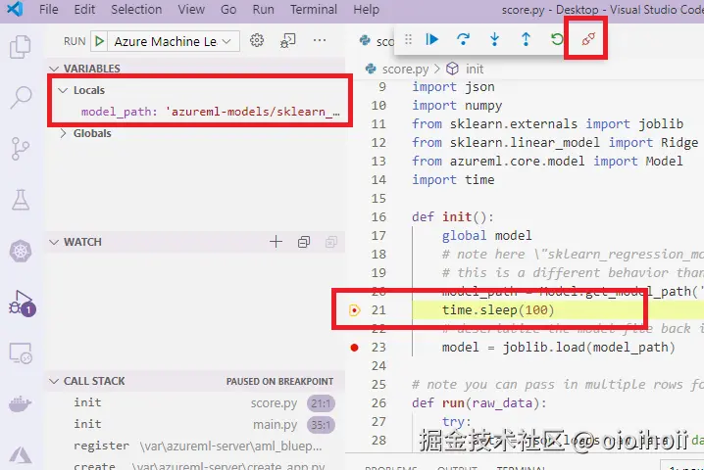Open the Docker view in activity bar
The height and width of the screenshot is (470, 704).
pyautogui.click(x=21, y=404)
